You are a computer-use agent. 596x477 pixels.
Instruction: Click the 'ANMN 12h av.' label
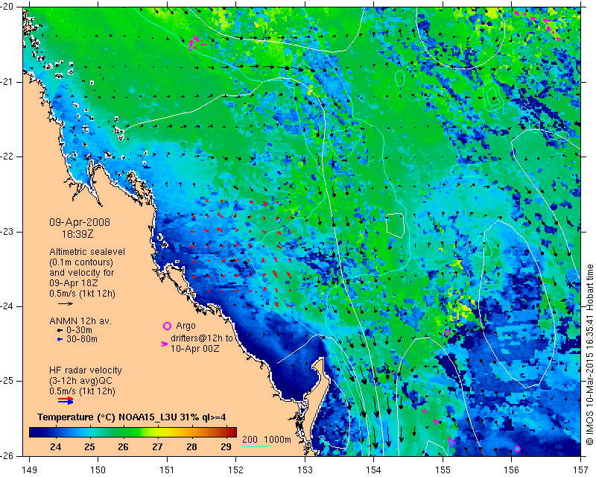pos(80,321)
